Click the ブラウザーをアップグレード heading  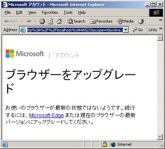pyautogui.click(x=71, y=81)
